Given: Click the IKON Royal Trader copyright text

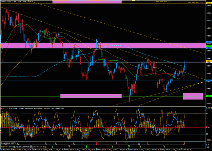Looking at the screenshot, I should click(x=24, y=147).
